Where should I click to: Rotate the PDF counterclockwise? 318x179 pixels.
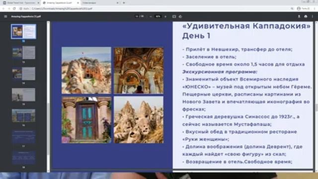tap(180, 16)
